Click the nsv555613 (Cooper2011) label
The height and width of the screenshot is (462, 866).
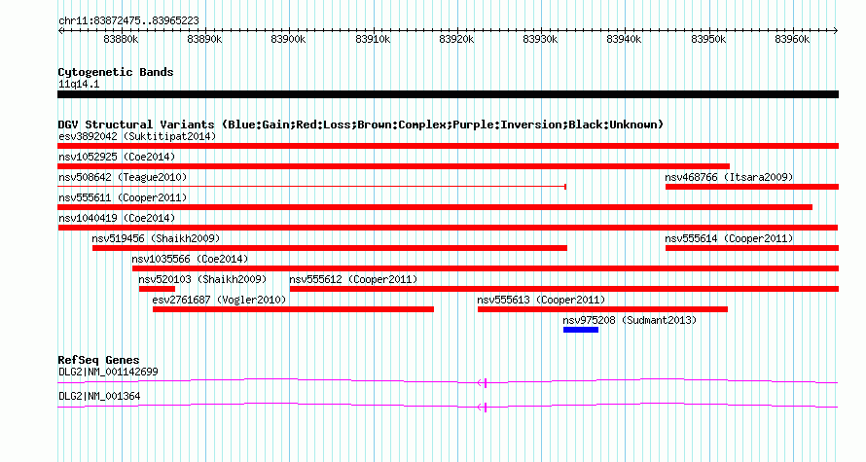541,300
